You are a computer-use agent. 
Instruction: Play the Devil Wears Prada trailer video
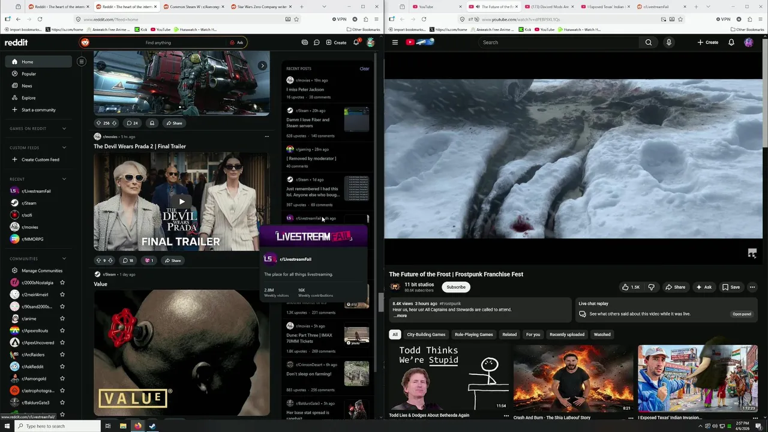pyautogui.click(x=181, y=202)
